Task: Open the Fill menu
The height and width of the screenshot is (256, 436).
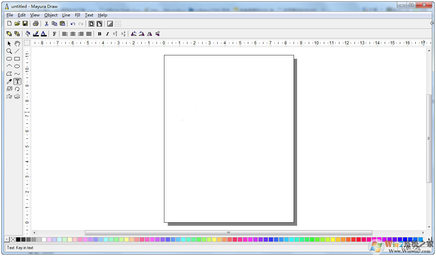Action: (x=77, y=15)
